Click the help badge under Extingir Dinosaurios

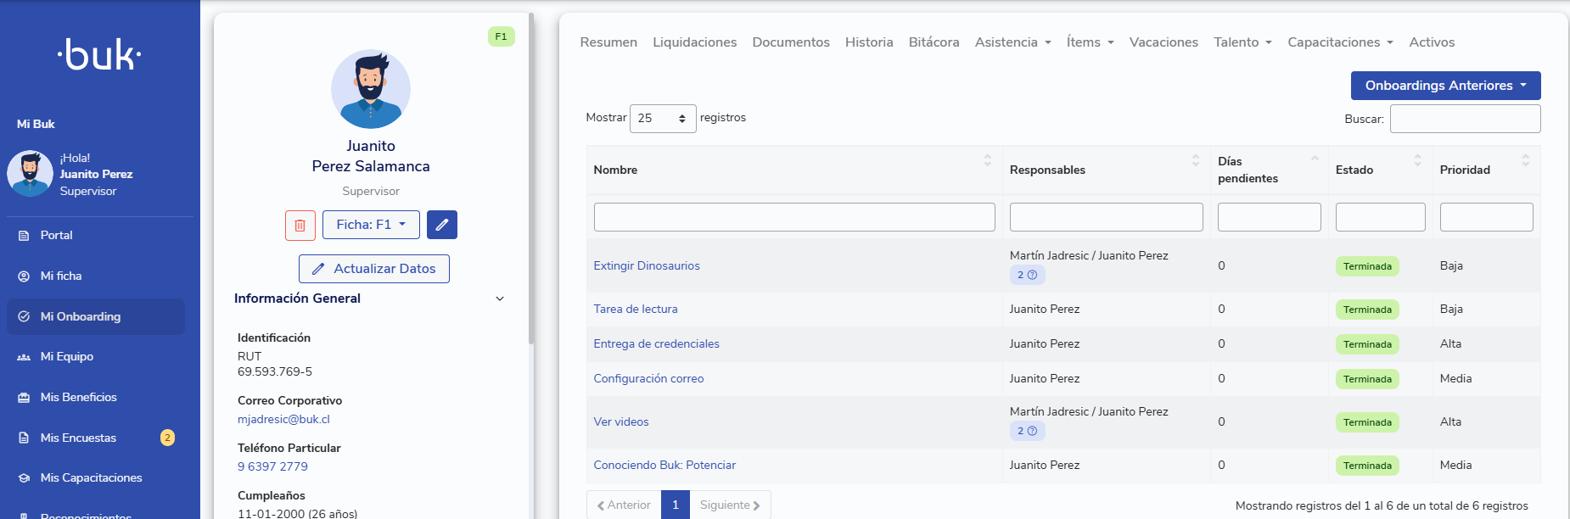(1027, 275)
